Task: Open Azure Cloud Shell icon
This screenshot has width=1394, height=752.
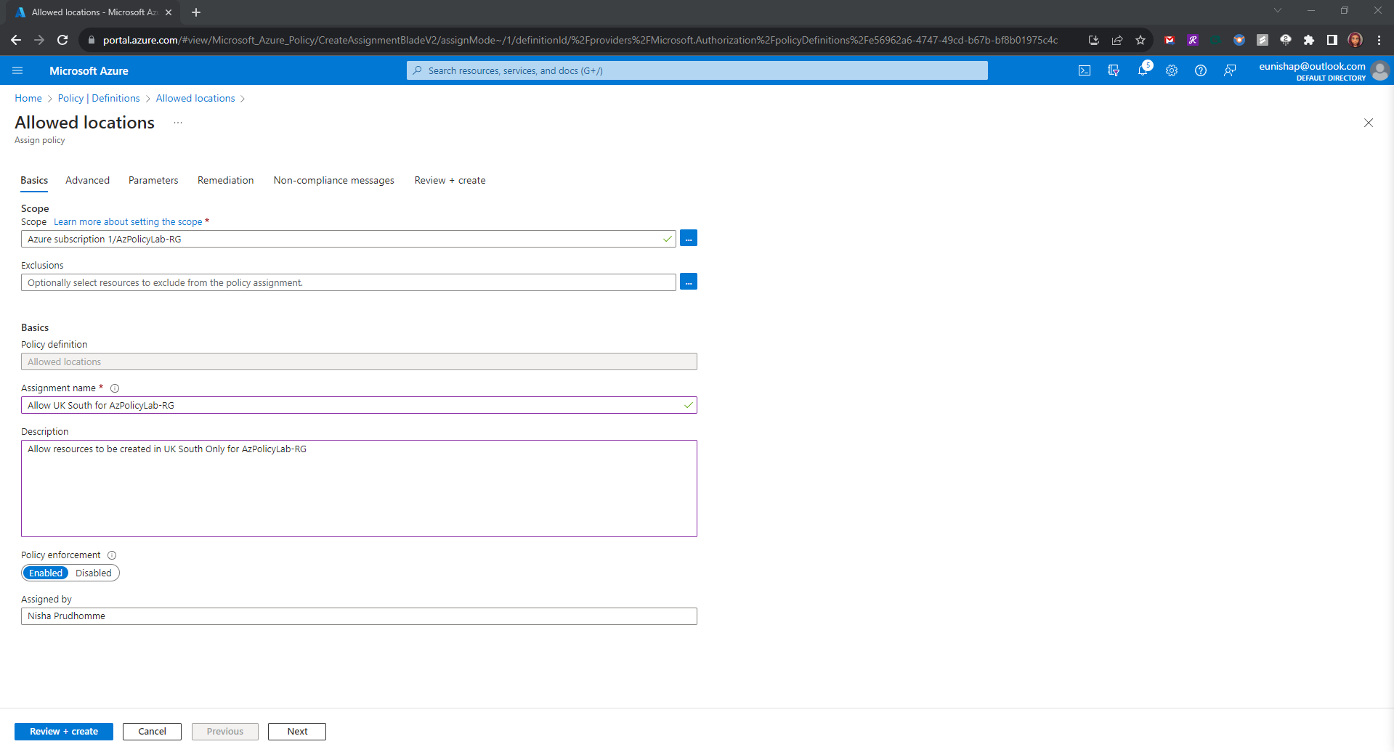Action: (1084, 70)
